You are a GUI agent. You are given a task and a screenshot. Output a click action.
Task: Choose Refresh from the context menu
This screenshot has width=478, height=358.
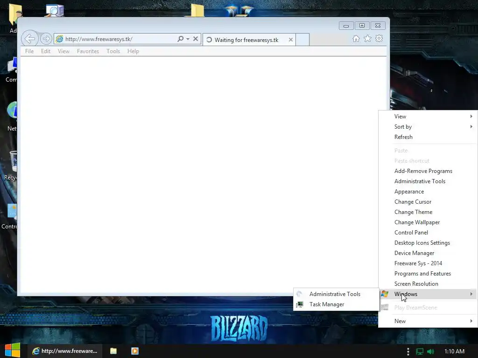point(428,137)
